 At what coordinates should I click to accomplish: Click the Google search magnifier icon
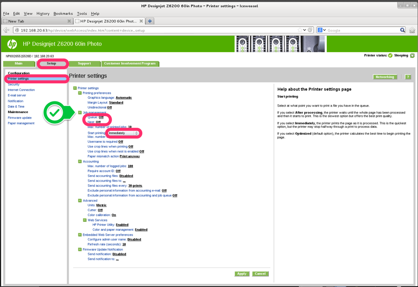[x=402, y=30]
